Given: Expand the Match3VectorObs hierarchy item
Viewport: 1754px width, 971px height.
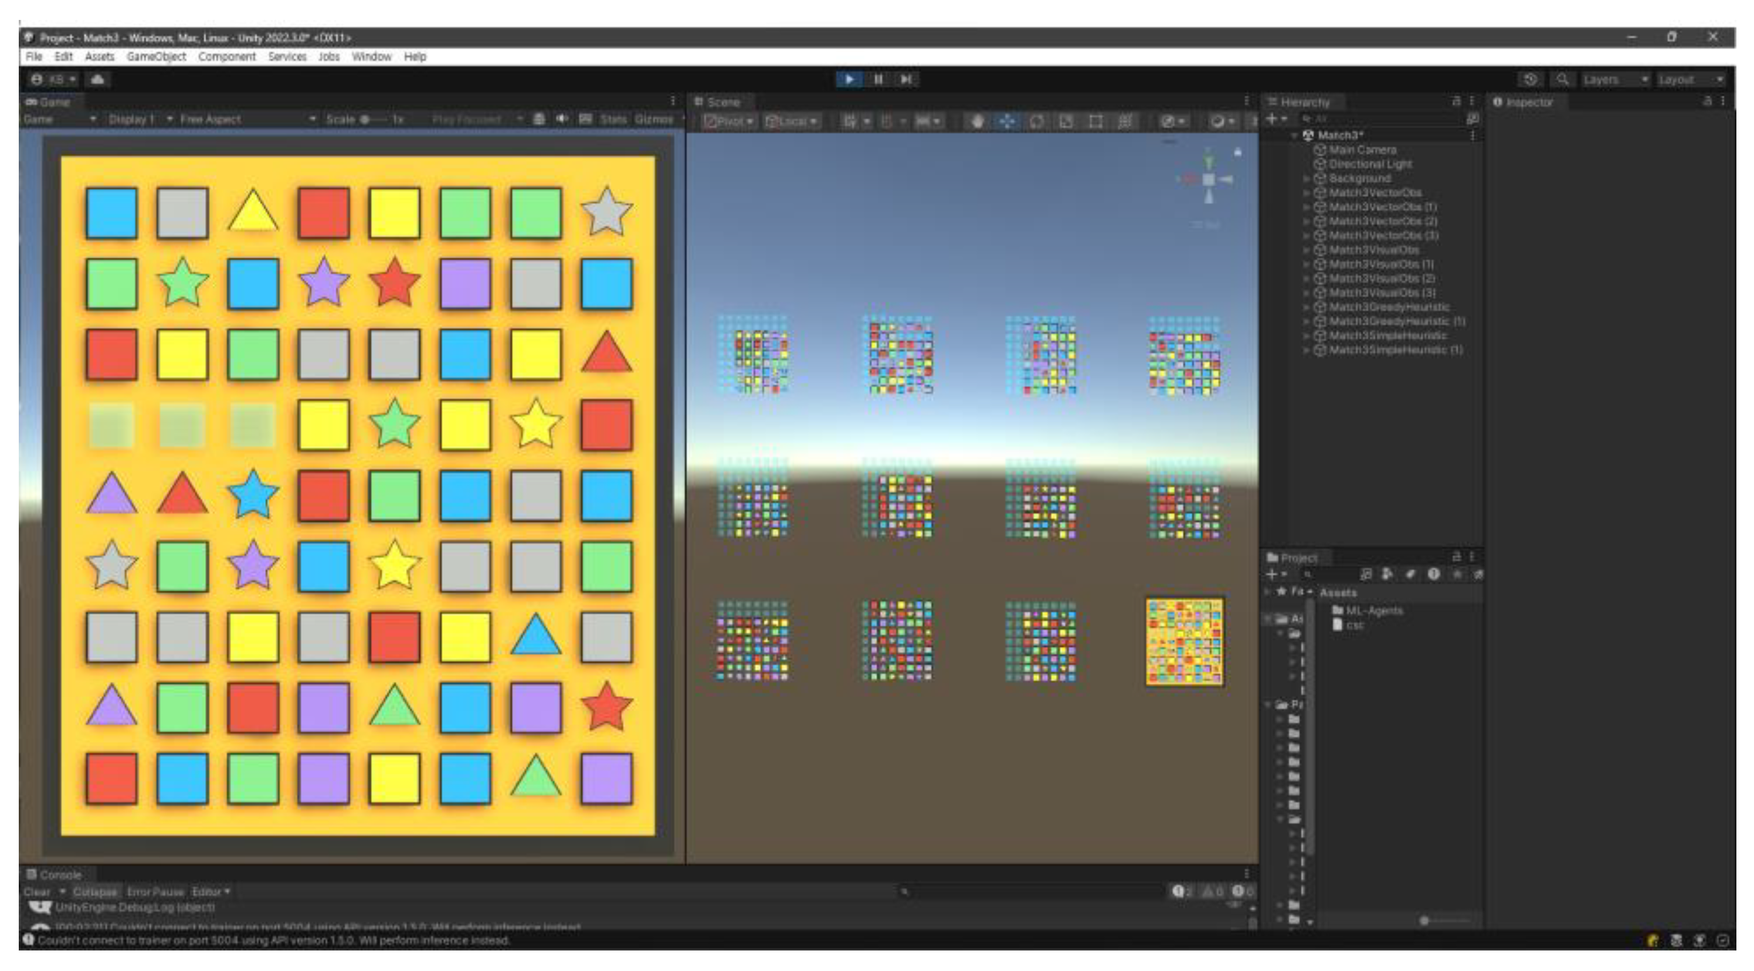Looking at the screenshot, I should click(1306, 193).
